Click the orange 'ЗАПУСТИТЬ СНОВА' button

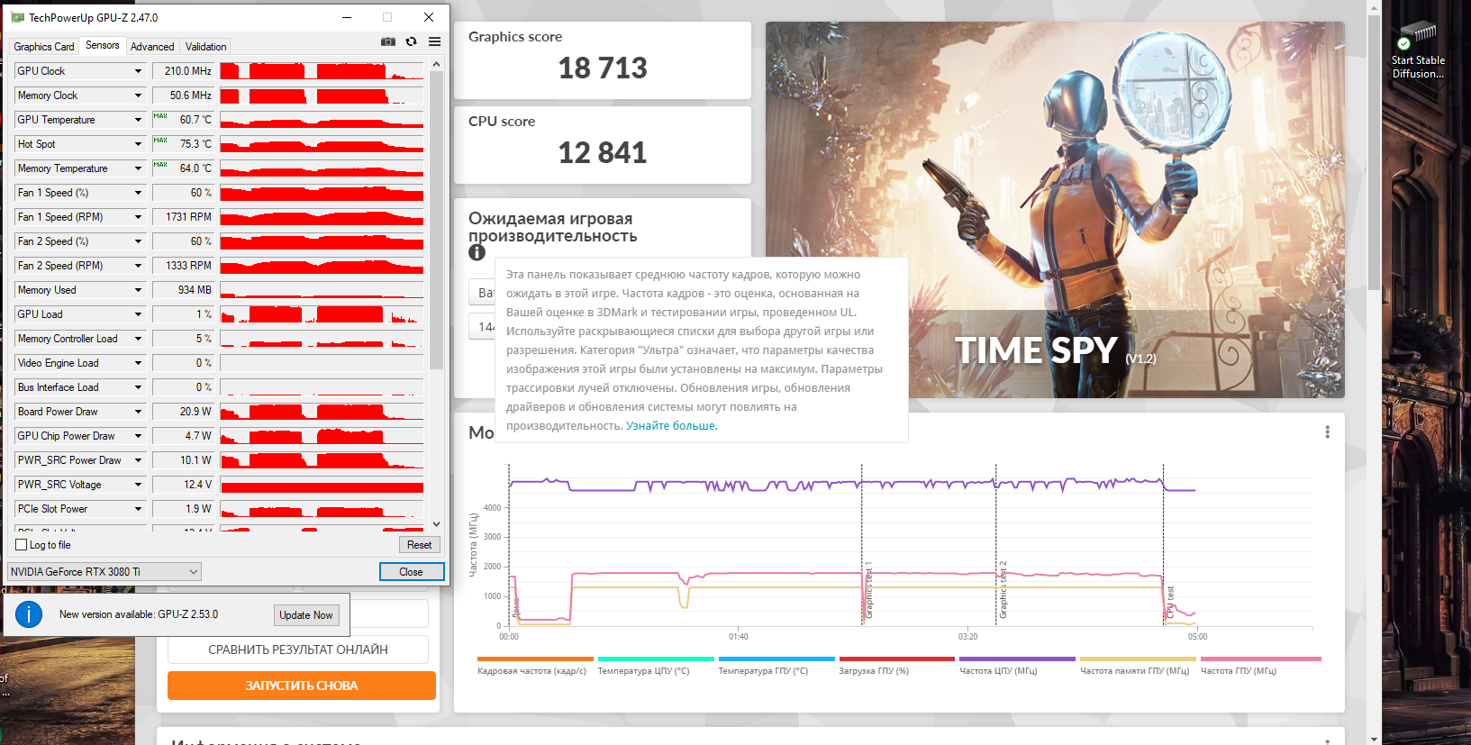tap(302, 686)
